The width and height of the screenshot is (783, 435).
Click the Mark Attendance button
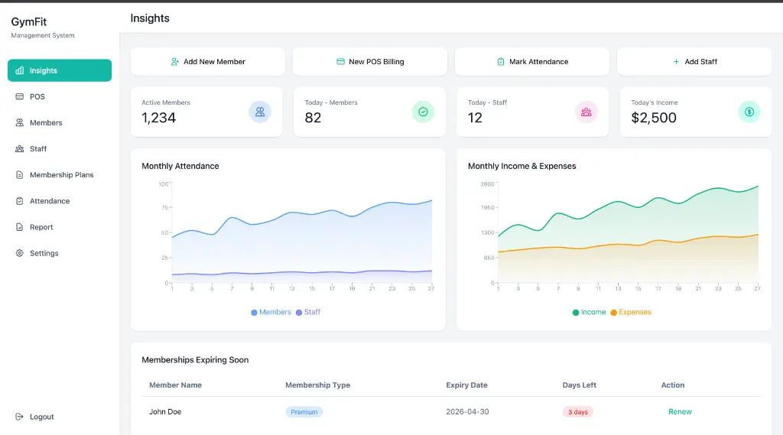point(532,61)
